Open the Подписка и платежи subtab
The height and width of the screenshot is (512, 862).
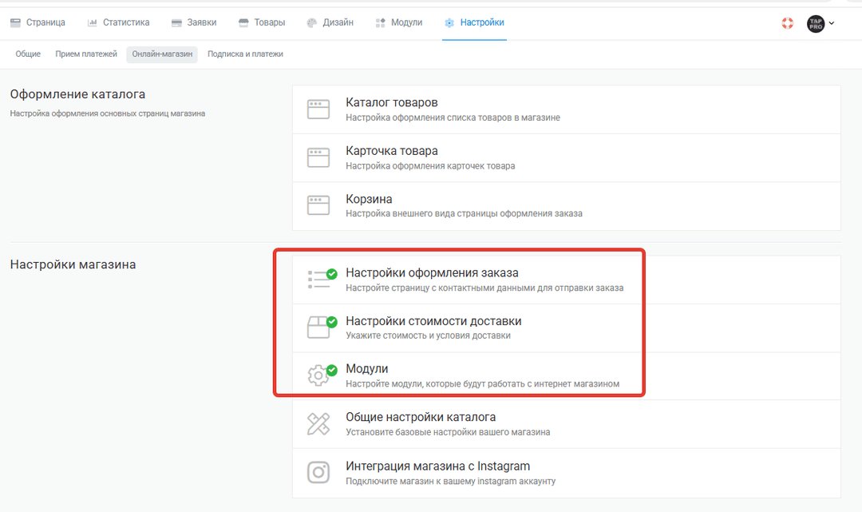tap(245, 54)
